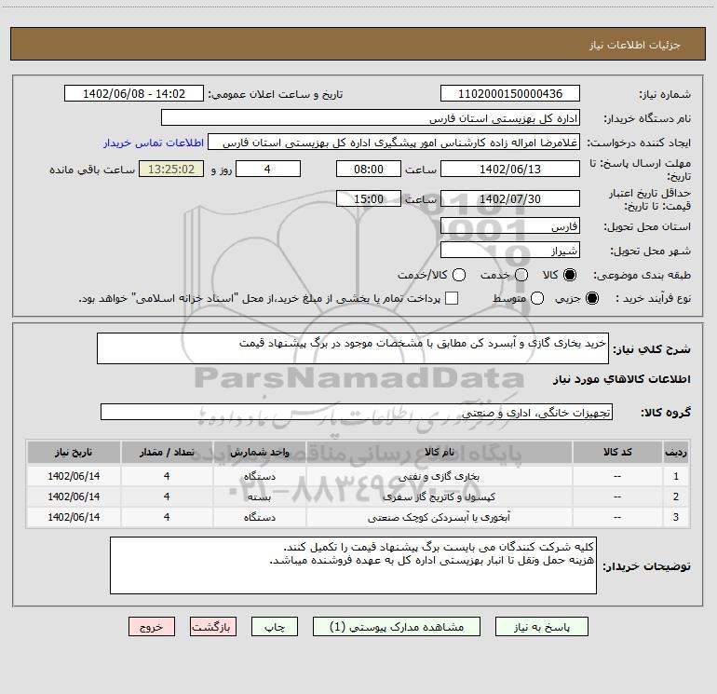Click the نام کالا column header
717x694 pixels.
(439, 453)
